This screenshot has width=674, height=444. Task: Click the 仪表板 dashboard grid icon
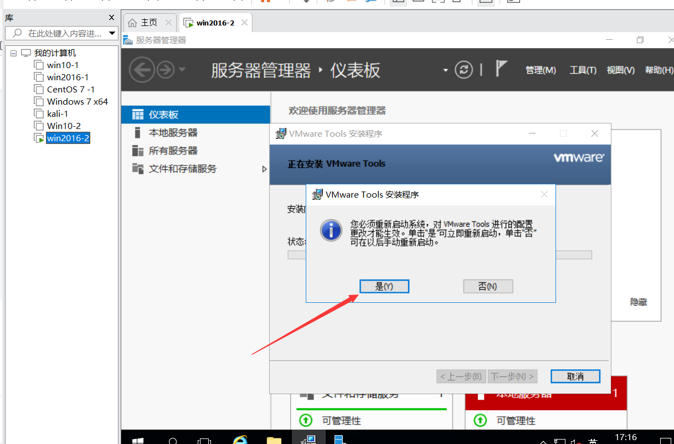click(138, 115)
